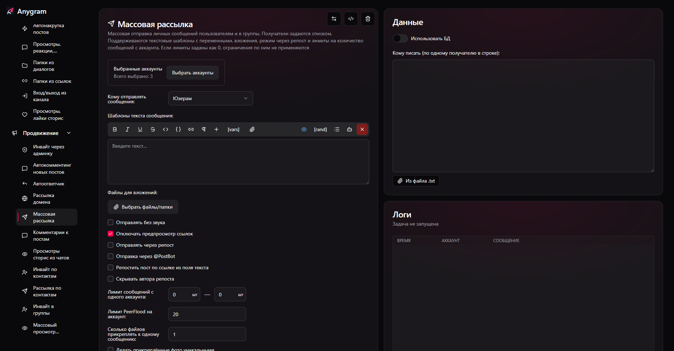Click the paragraph mark toolbar icon
Image resolution: width=674 pixels, height=351 pixels.
coord(204,129)
